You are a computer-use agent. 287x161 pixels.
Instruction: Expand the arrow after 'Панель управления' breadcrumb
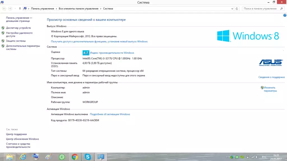[56, 9]
